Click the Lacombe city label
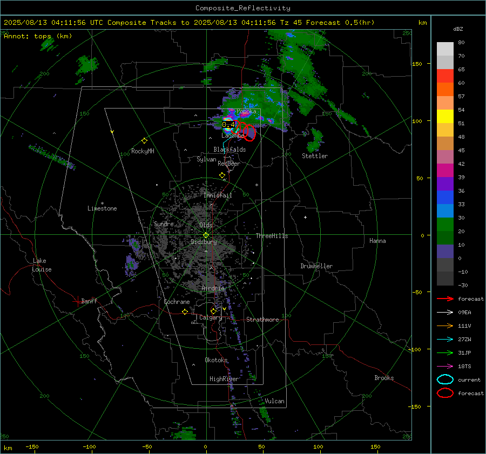The width and height of the screenshot is (486, 454). [233, 135]
